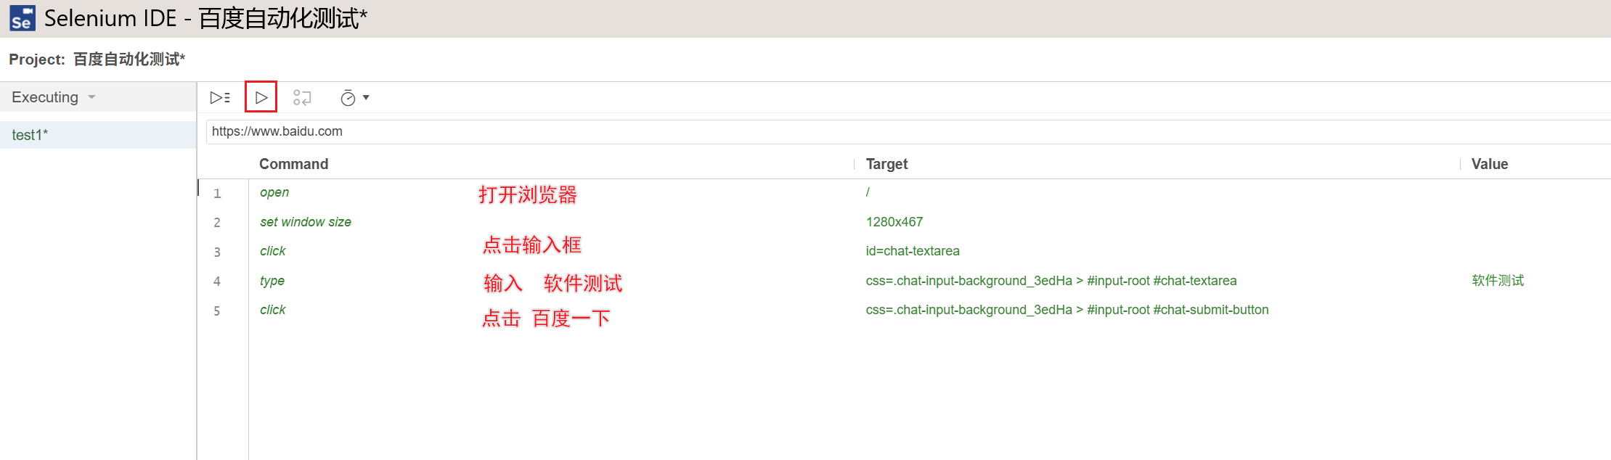Click the test execution speed timer icon
The width and height of the screenshot is (1611, 460).
(x=348, y=98)
